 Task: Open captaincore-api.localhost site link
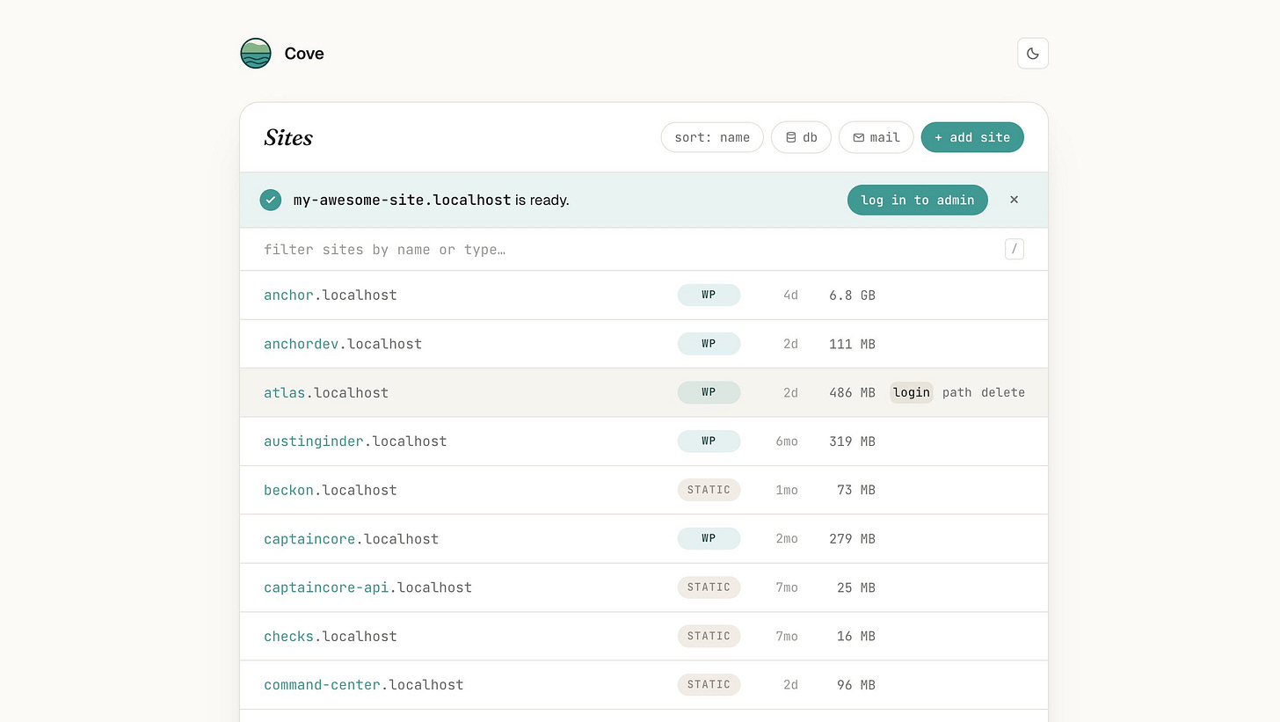click(x=367, y=587)
